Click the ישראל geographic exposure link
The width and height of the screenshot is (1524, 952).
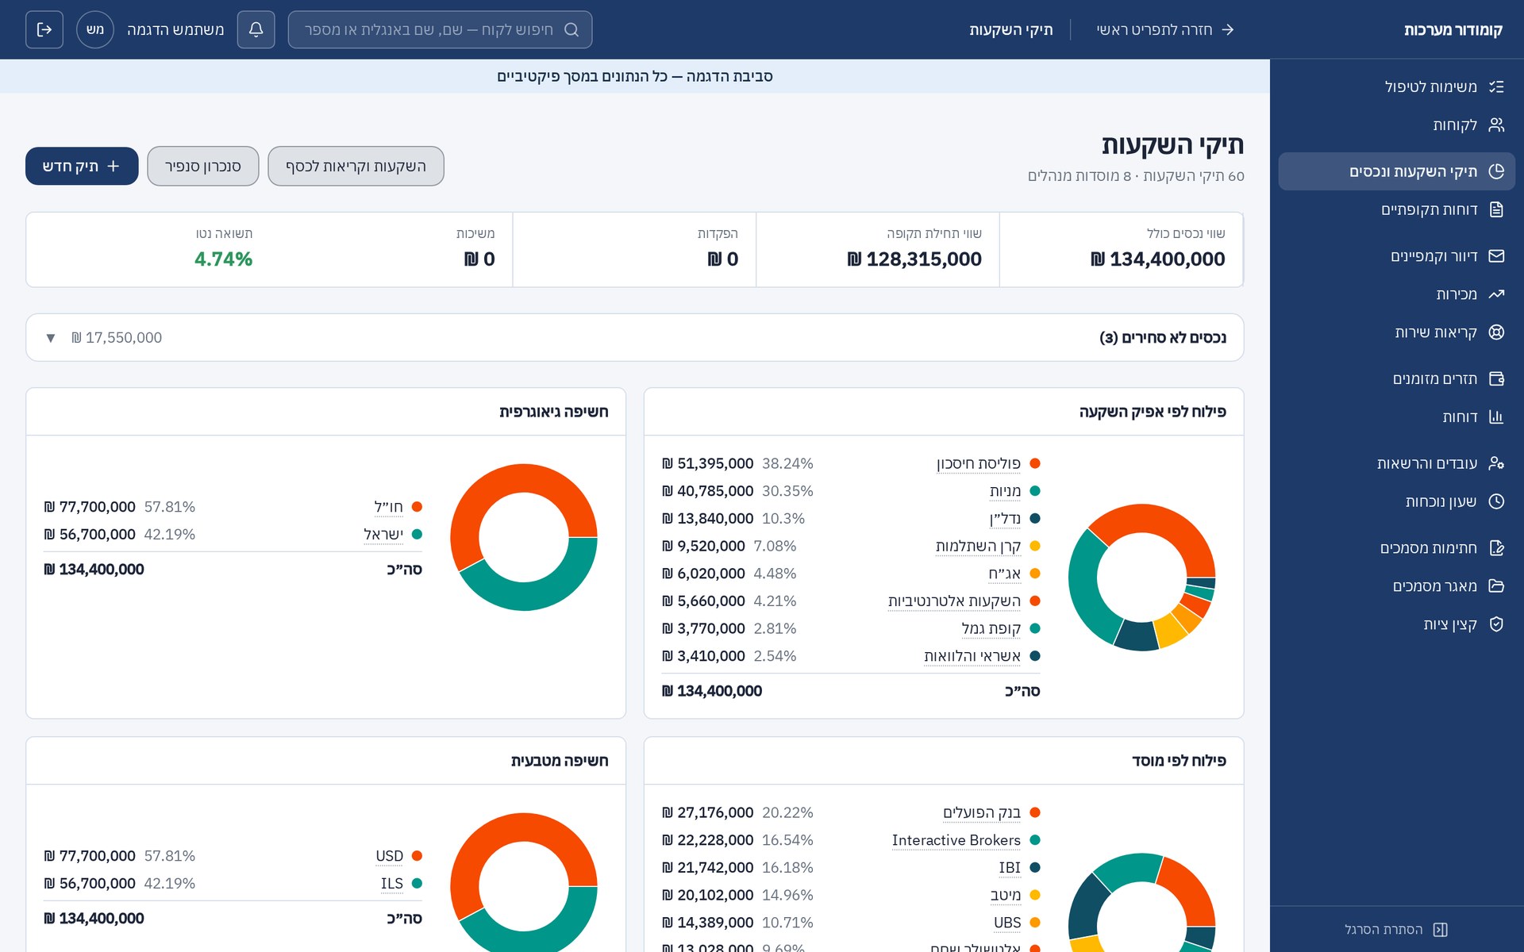pos(383,534)
